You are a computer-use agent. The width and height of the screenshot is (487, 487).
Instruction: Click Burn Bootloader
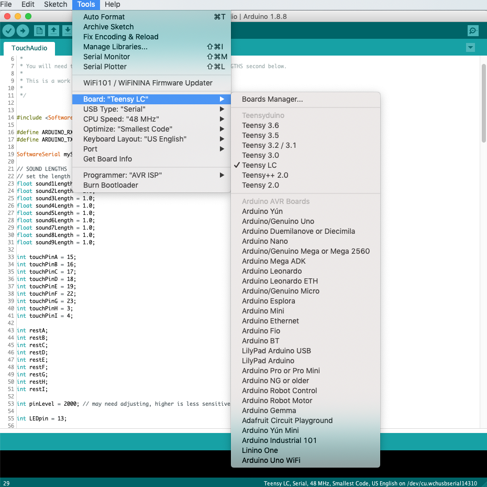tap(151, 185)
